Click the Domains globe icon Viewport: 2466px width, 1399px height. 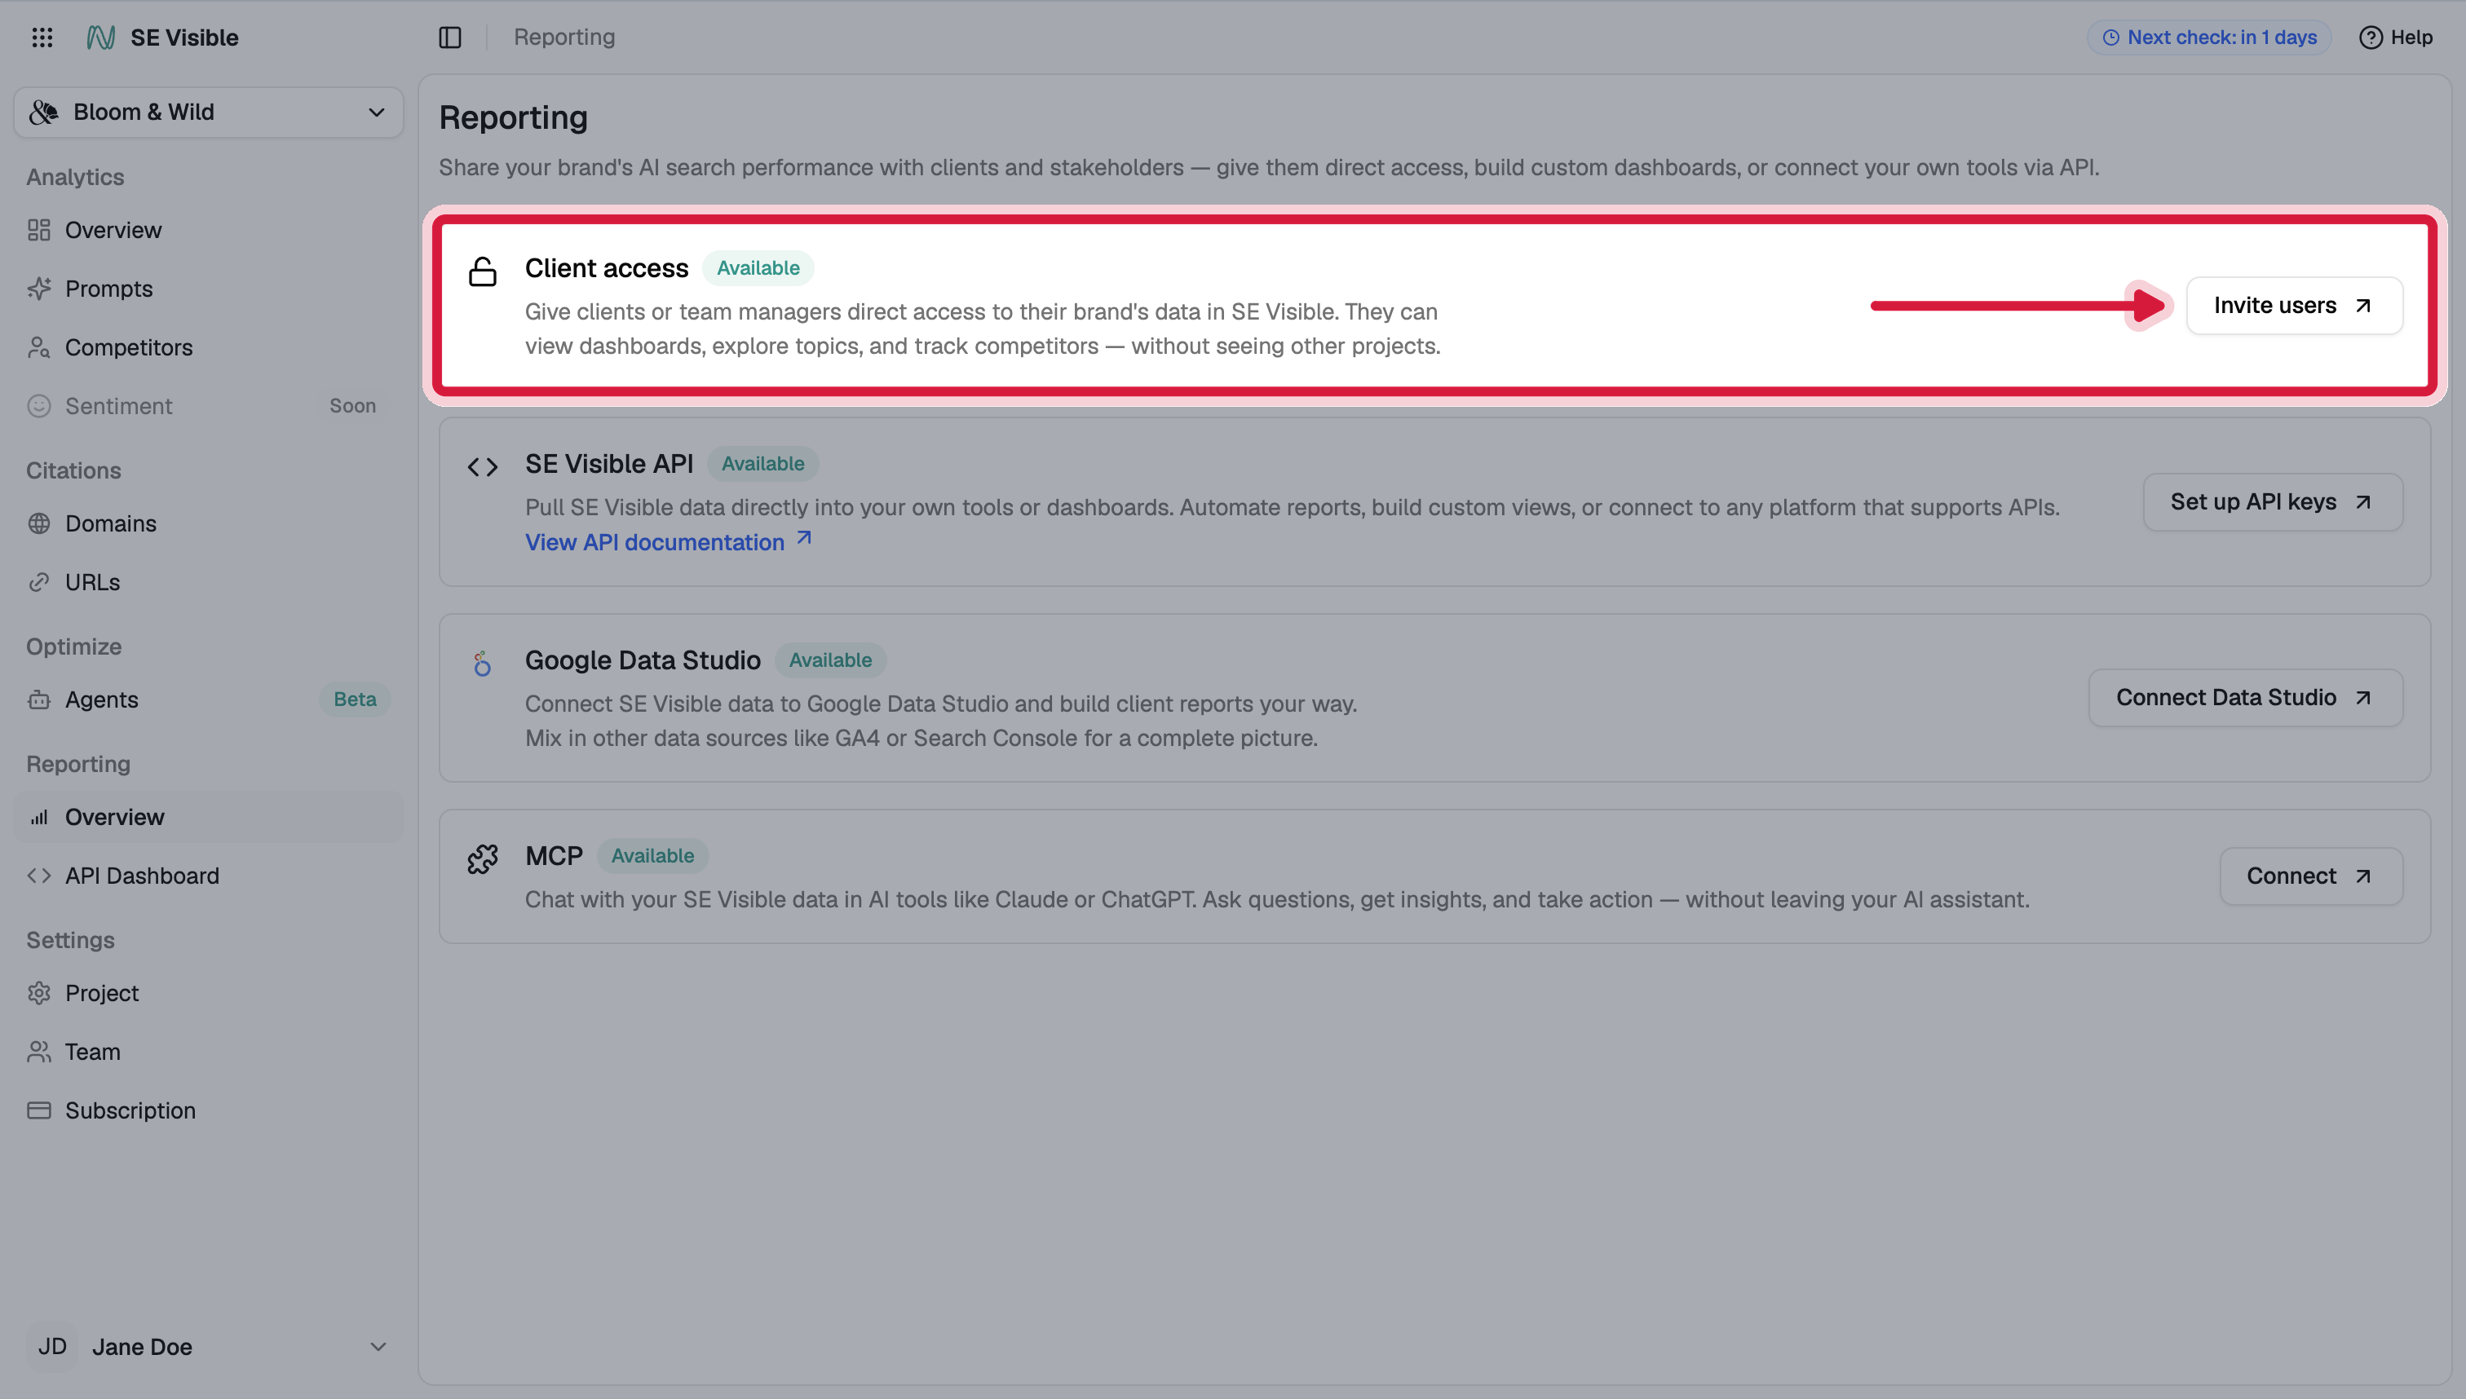coord(38,523)
